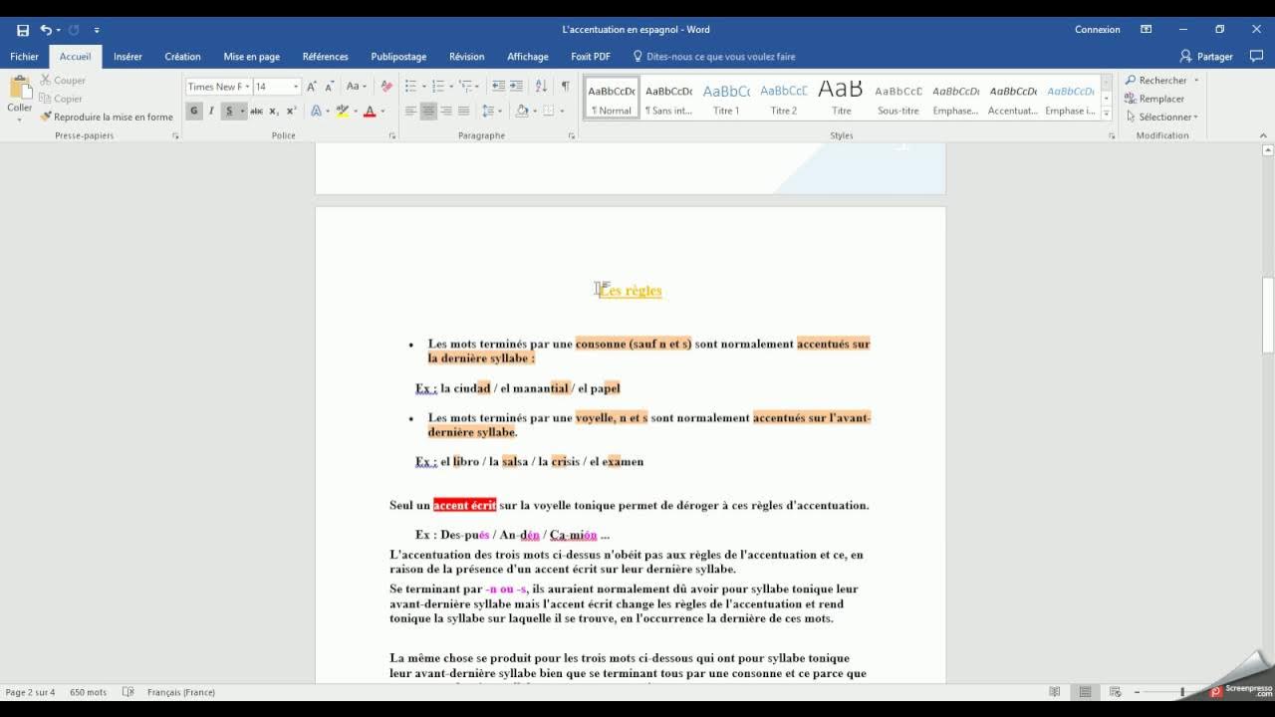The height and width of the screenshot is (717, 1275).
Task: Click Remplacer in the Modification group
Action: pos(1154,99)
